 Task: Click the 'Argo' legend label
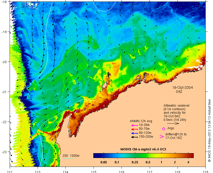pos(171,128)
